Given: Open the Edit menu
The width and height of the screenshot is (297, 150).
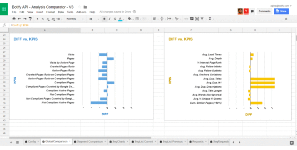Looking at the screenshot, I should [22, 12].
